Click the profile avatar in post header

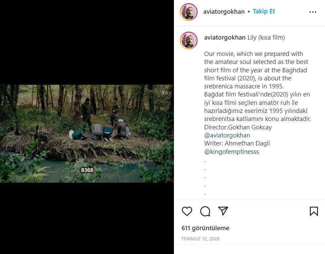pyautogui.click(x=189, y=12)
